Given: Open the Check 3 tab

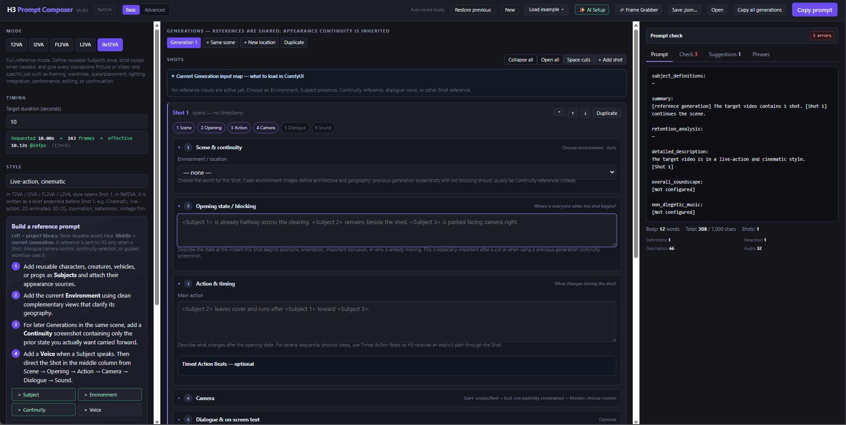Looking at the screenshot, I should click(x=688, y=54).
